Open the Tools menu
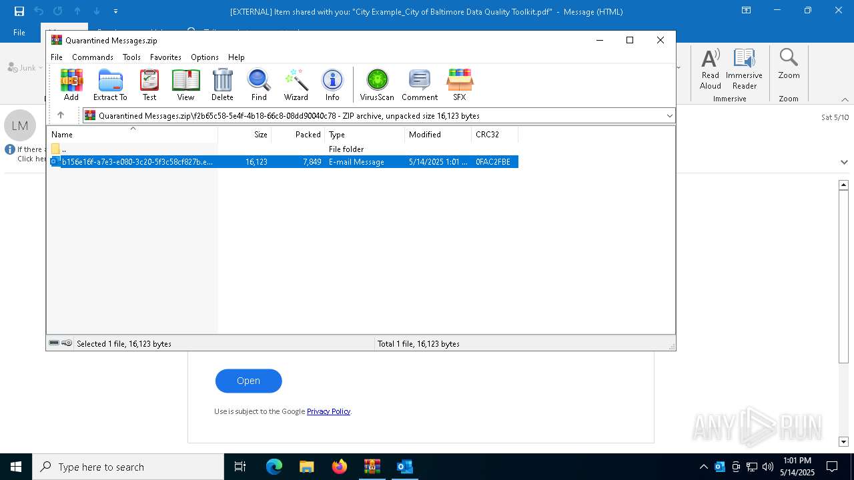The width and height of the screenshot is (854, 480). (x=131, y=57)
